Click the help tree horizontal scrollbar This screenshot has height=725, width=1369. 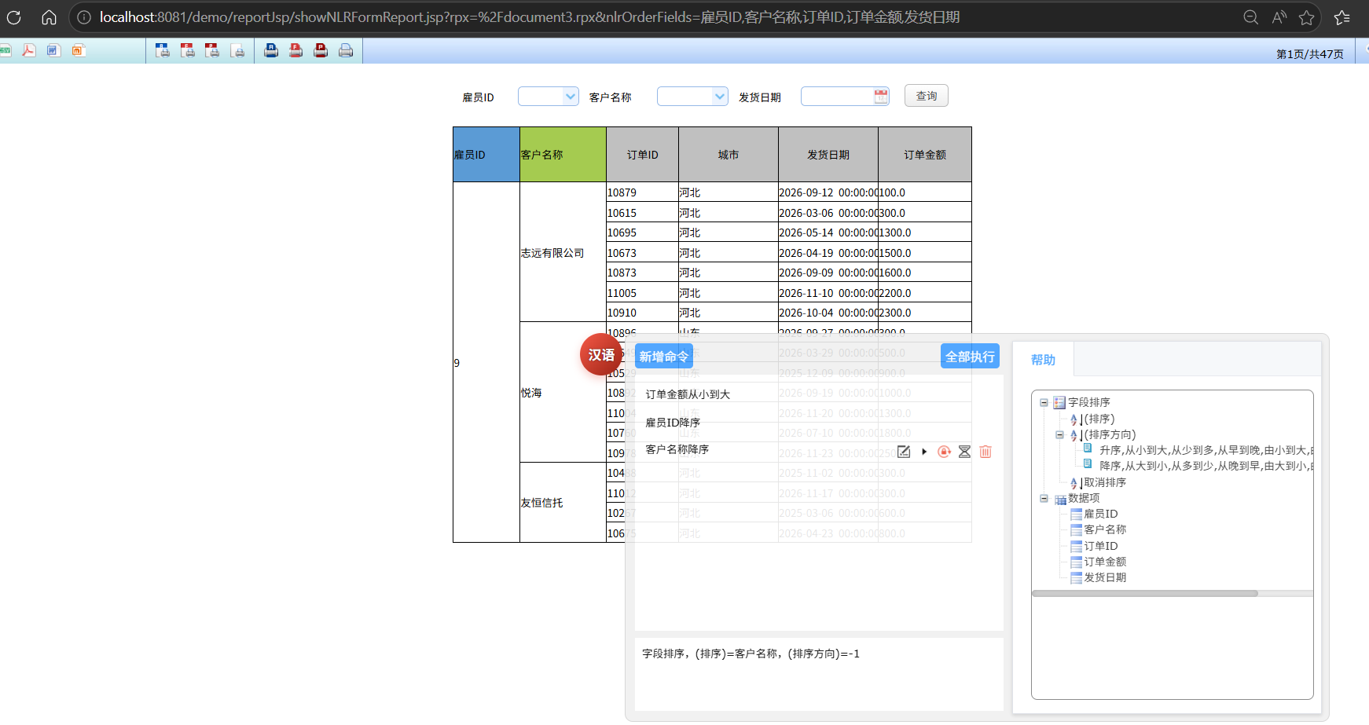(1144, 594)
